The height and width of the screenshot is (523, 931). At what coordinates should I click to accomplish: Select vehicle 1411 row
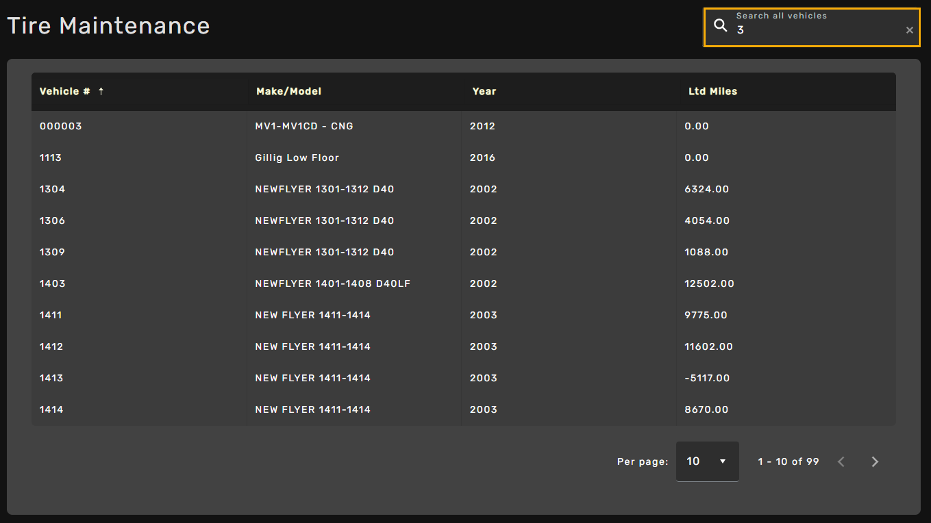point(51,316)
